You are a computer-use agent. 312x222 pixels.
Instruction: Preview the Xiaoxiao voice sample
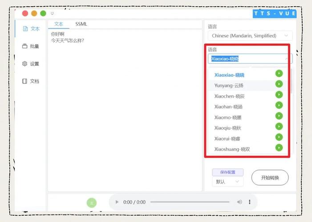pyautogui.click(x=279, y=73)
